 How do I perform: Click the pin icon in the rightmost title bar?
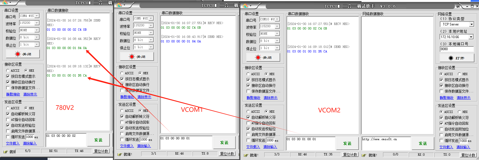coord(458,6)
